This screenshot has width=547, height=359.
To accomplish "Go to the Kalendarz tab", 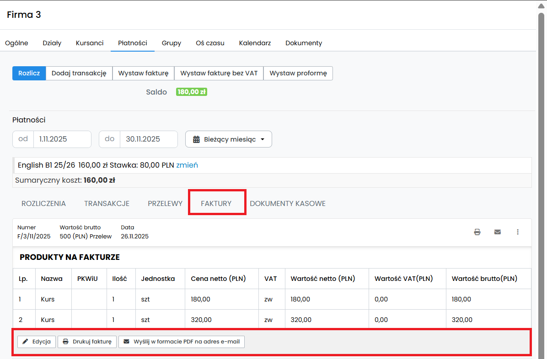I will 255,43.
